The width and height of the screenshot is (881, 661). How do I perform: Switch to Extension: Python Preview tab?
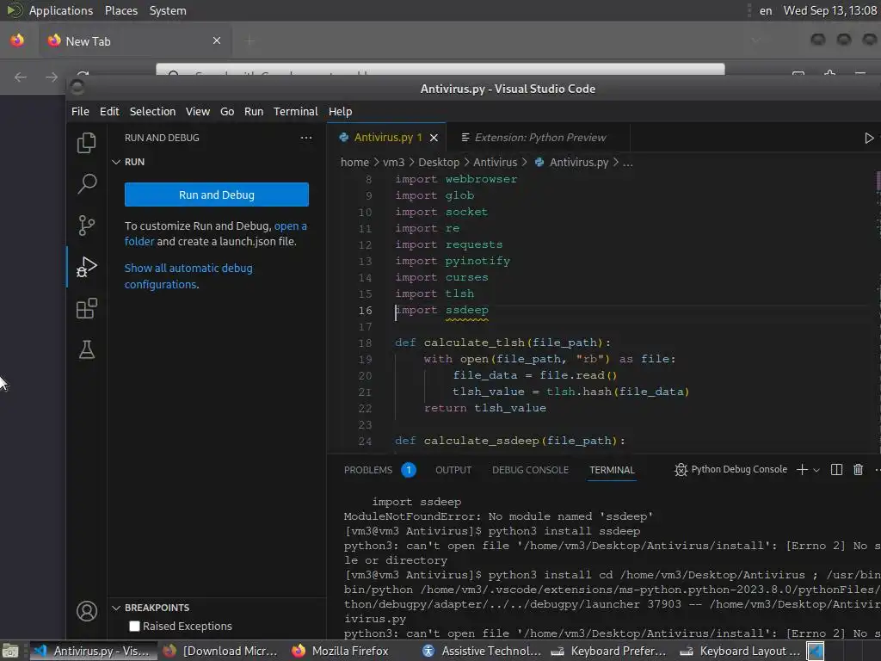[x=539, y=138]
